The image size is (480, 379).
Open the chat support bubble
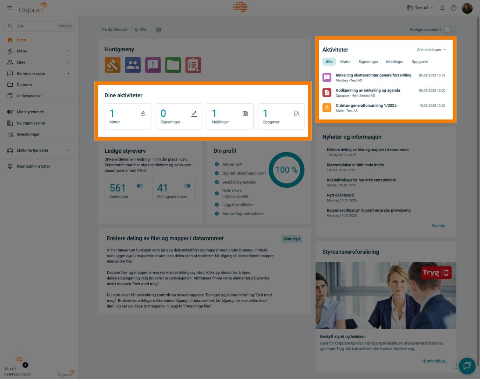click(467, 366)
